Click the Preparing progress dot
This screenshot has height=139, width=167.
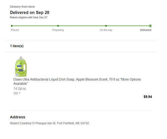(58, 26)
